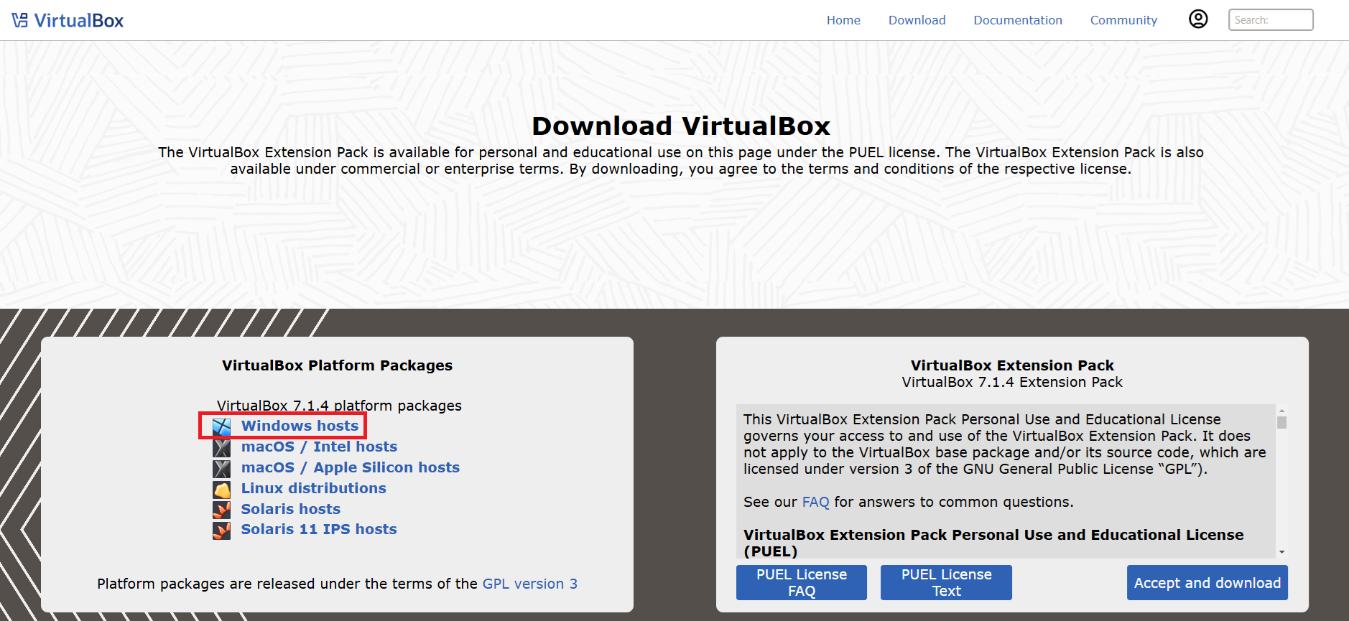Open macOS / Apple Silicon hosts link
Image resolution: width=1349 pixels, height=621 pixels.
(x=351, y=467)
